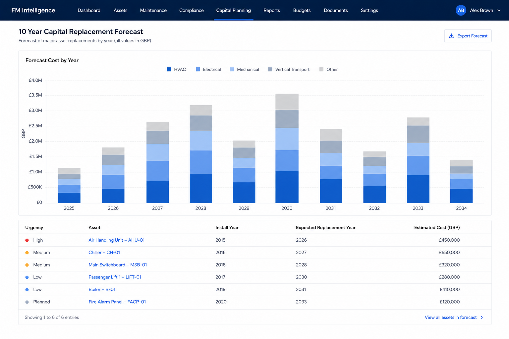
Task: Click the £650,000 cost cell
Action: (449, 253)
